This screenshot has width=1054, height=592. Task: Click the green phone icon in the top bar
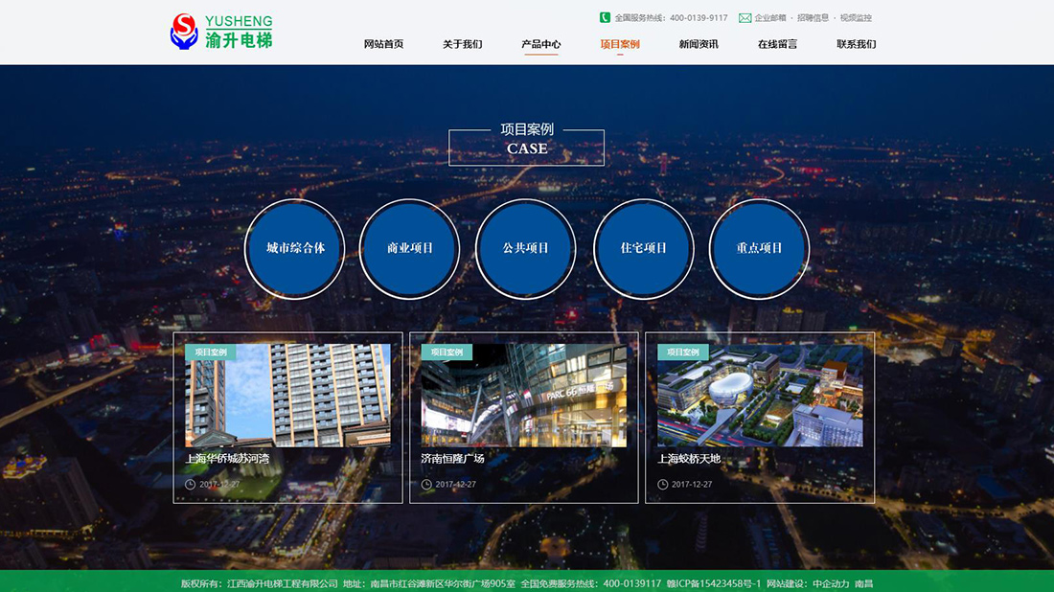[603, 17]
